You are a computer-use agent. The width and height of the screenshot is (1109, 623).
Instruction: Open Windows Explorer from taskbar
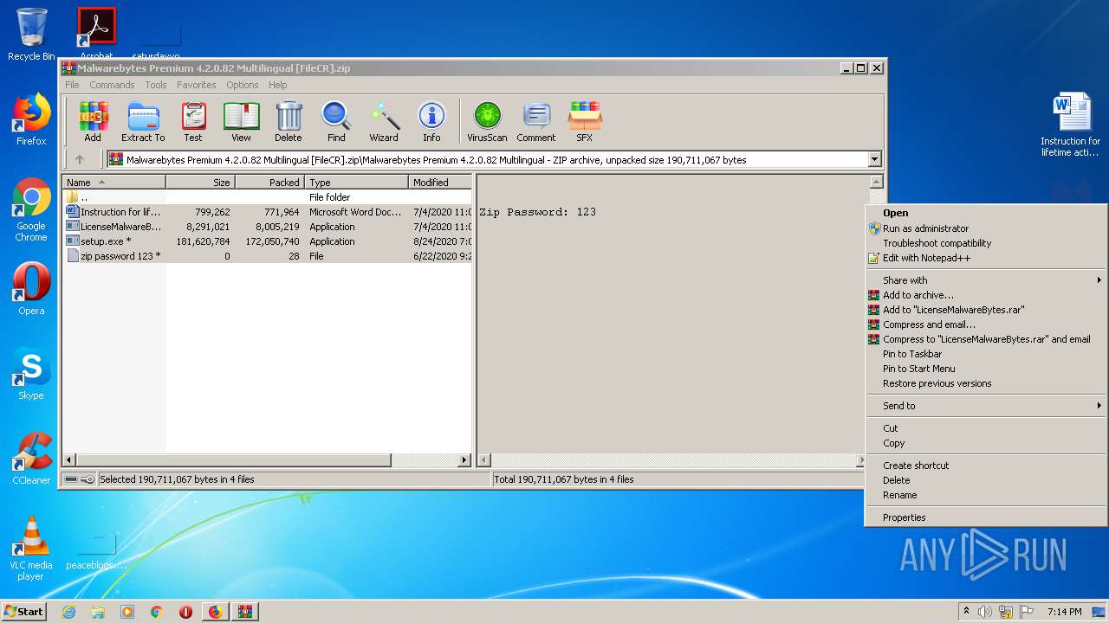pyautogui.click(x=98, y=612)
